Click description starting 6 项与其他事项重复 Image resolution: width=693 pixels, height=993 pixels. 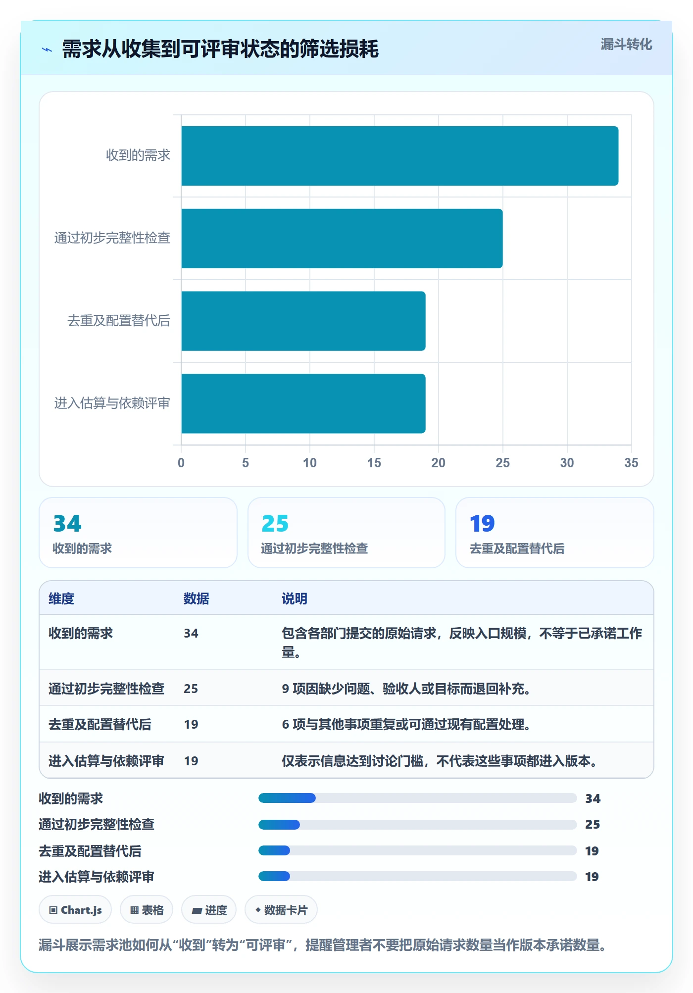(406, 724)
